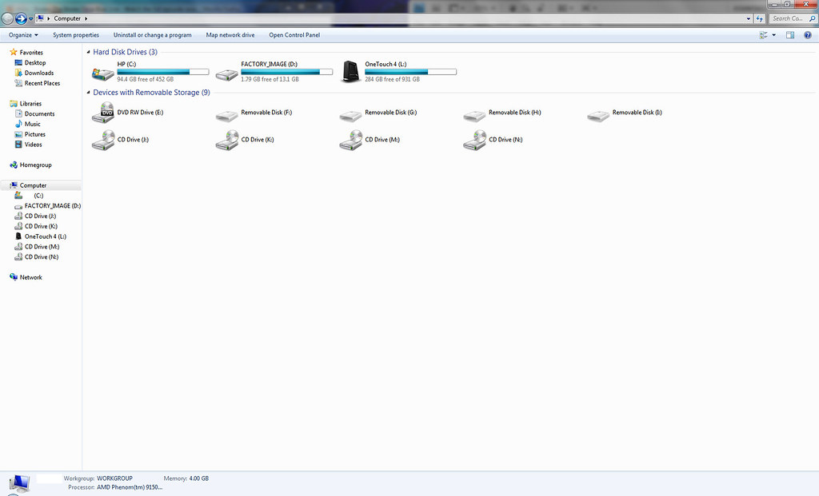Viewport: 819px width, 496px height.
Task: Click the refresh button beside address bar
Action: click(759, 18)
